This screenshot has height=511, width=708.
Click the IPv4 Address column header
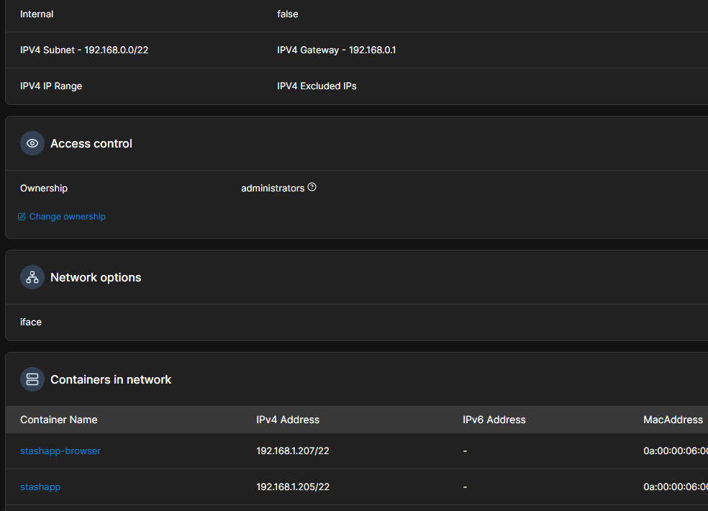tap(288, 420)
